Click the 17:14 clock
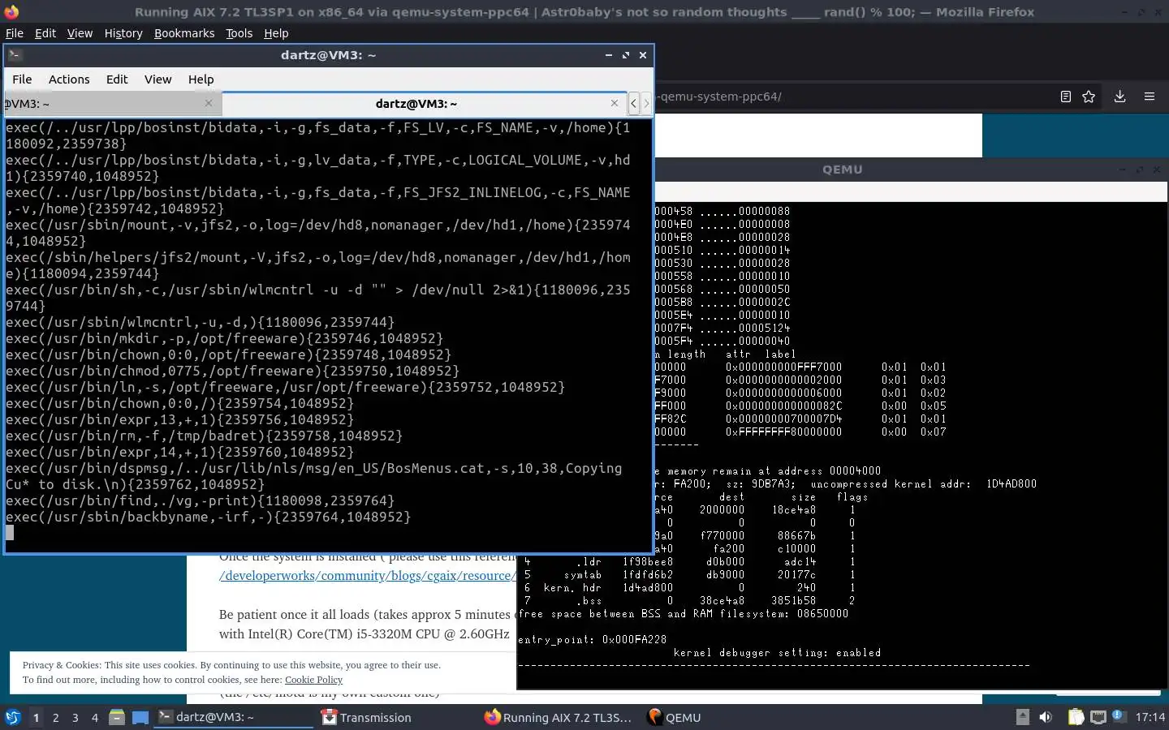1169x730 pixels. click(x=1150, y=717)
